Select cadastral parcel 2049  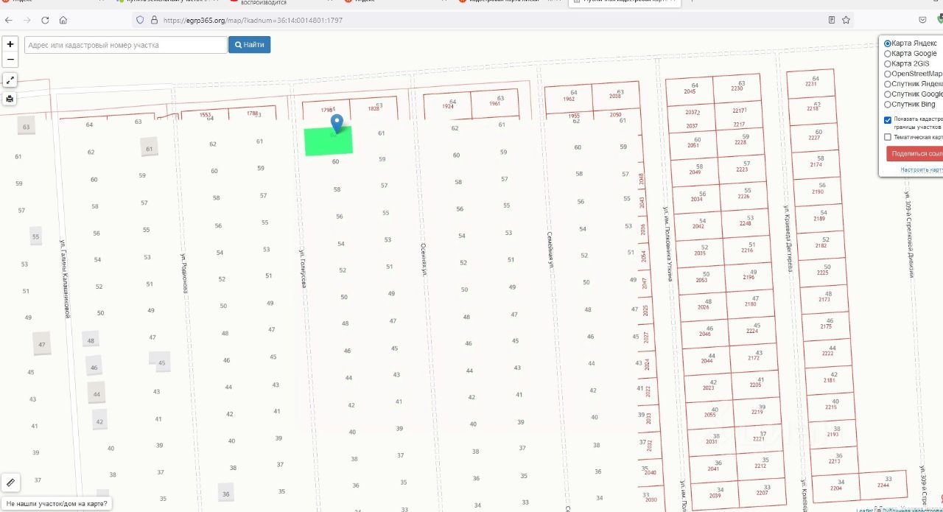click(x=695, y=172)
